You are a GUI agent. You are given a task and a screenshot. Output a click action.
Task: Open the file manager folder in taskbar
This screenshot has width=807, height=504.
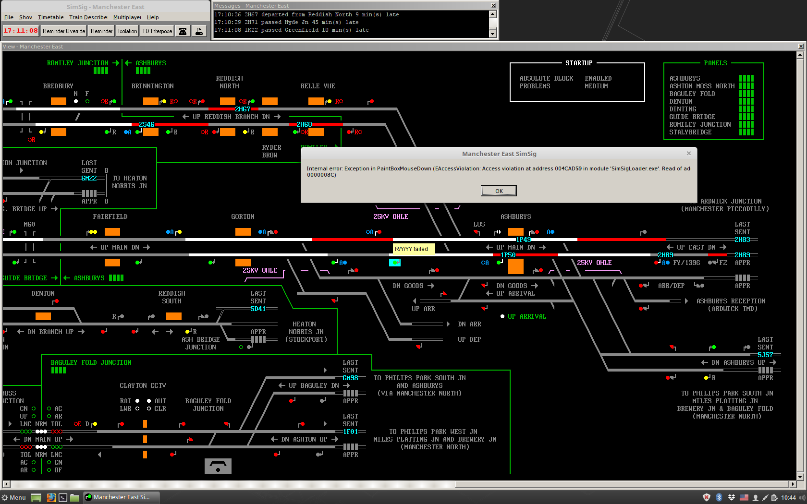74,497
